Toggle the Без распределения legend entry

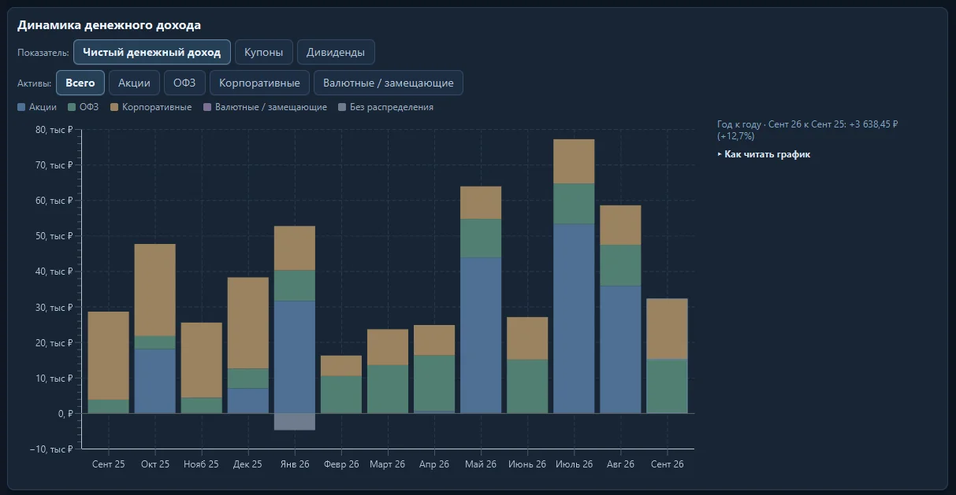(385, 107)
